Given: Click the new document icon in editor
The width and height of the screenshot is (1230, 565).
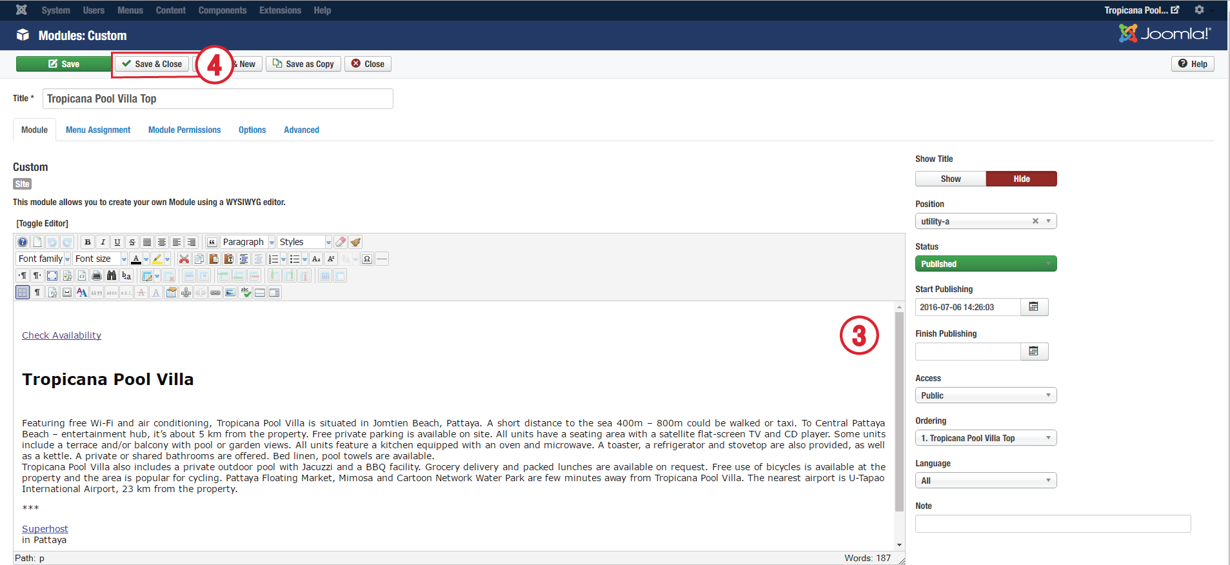Looking at the screenshot, I should (x=37, y=242).
